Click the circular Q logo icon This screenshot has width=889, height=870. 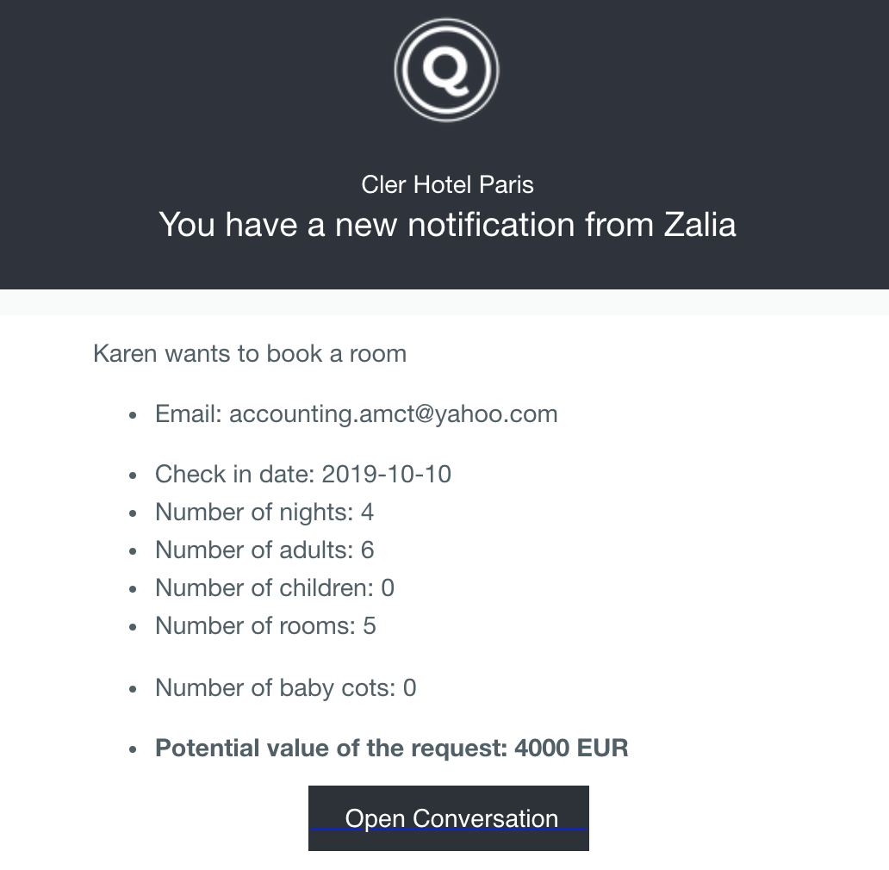click(x=446, y=71)
